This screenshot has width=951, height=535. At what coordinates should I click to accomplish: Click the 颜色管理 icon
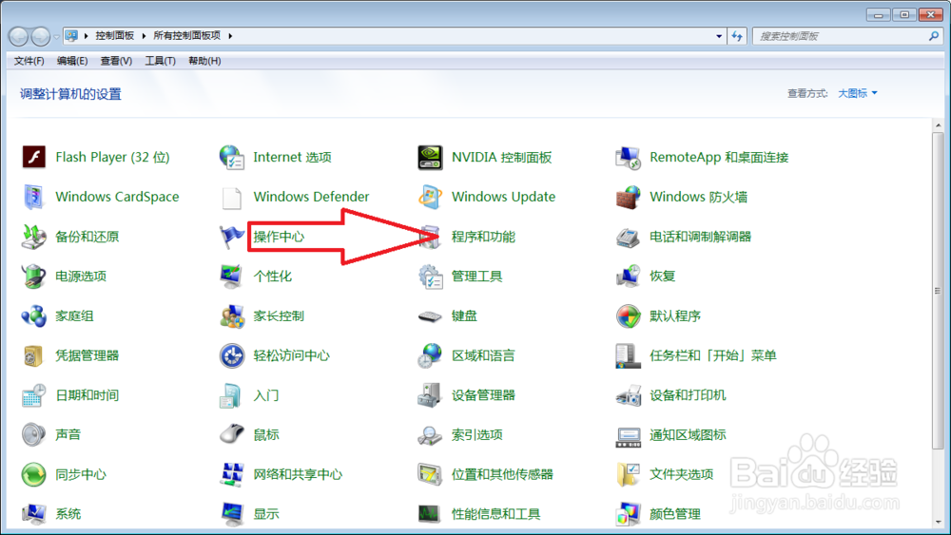point(628,514)
